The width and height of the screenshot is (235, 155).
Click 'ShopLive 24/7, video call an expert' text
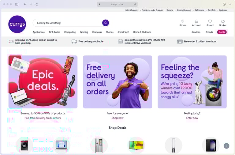[36, 41]
